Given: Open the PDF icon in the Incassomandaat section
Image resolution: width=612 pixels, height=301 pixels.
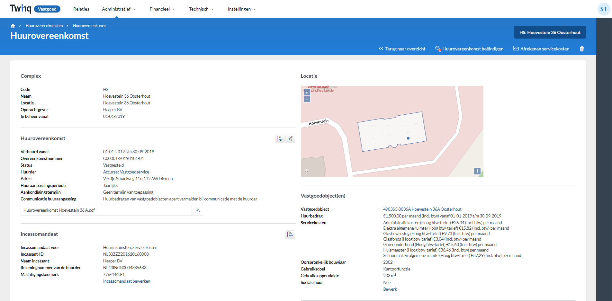Looking at the screenshot, I should pos(290,235).
